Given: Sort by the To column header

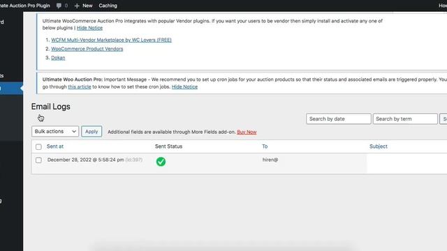Looking at the screenshot, I should click(x=265, y=146).
